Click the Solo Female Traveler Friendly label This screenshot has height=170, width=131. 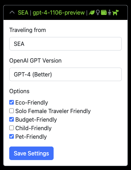coord(53,111)
